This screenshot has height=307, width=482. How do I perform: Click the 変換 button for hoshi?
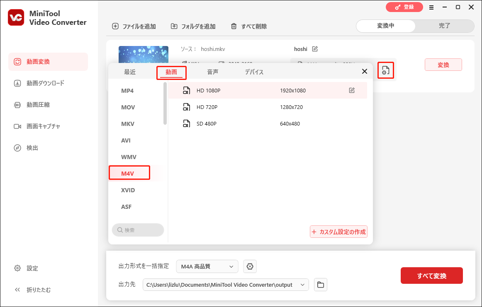[443, 65]
